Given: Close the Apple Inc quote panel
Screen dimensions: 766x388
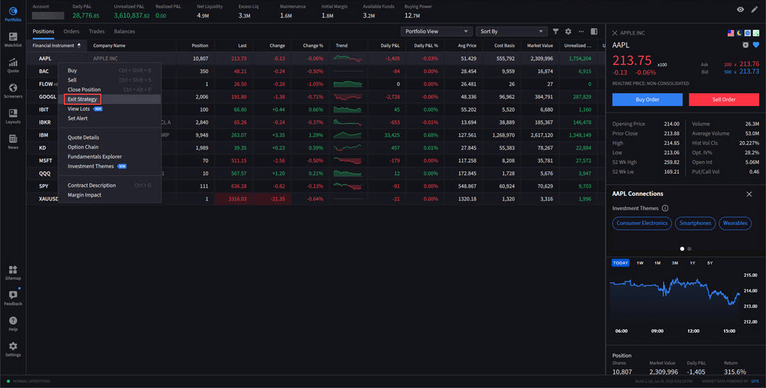Looking at the screenshot, I should point(615,33).
